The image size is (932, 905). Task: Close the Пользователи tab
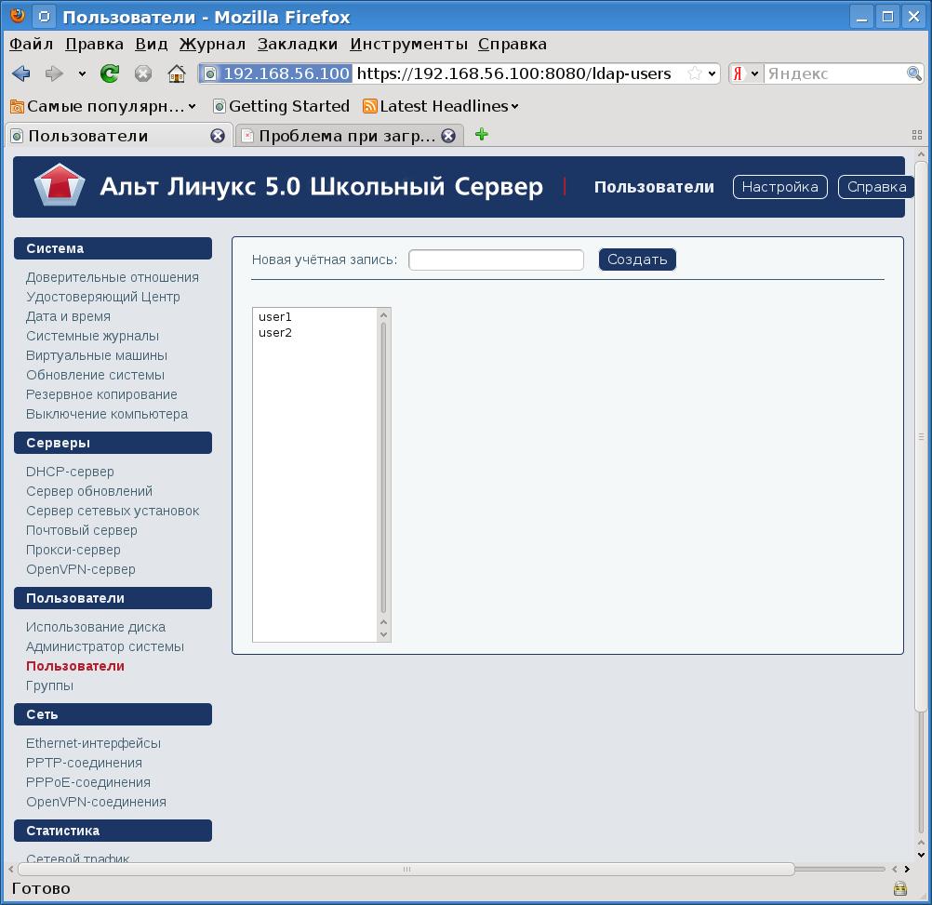(x=218, y=136)
